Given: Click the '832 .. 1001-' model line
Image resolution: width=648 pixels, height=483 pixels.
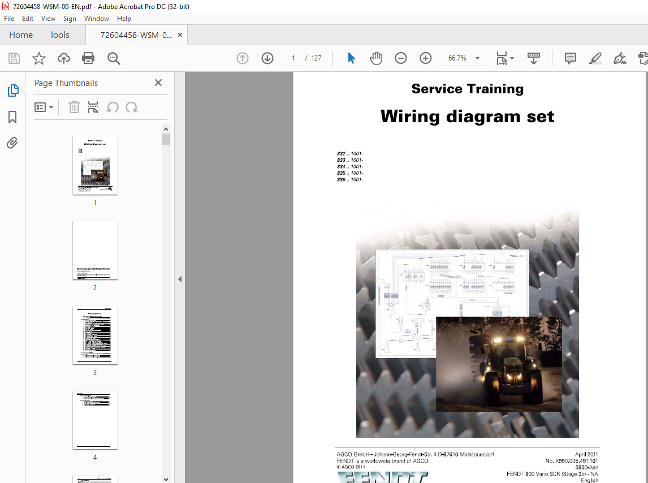Looking at the screenshot, I should tap(350, 154).
